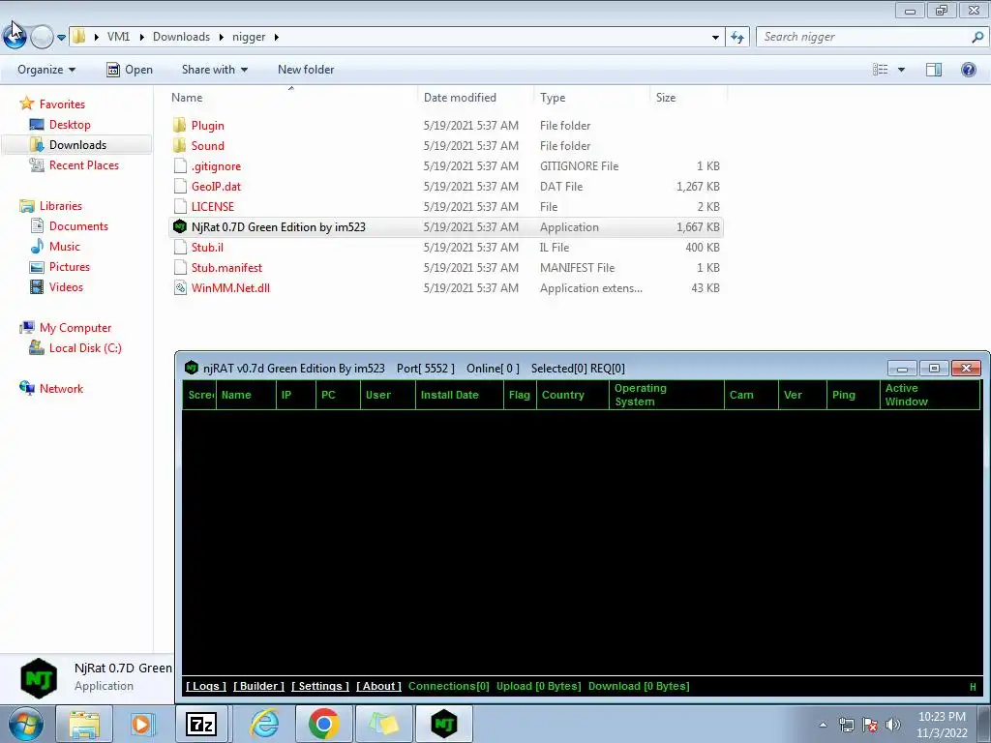
Task: Click the Back navigation arrow in Explorer
Action: [x=15, y=37]
